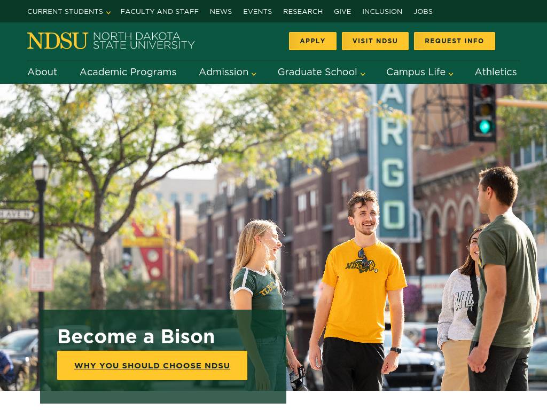The width and height of the screenshot is (547, 410).
Task: Open the Jobs link
Action: 423,11
